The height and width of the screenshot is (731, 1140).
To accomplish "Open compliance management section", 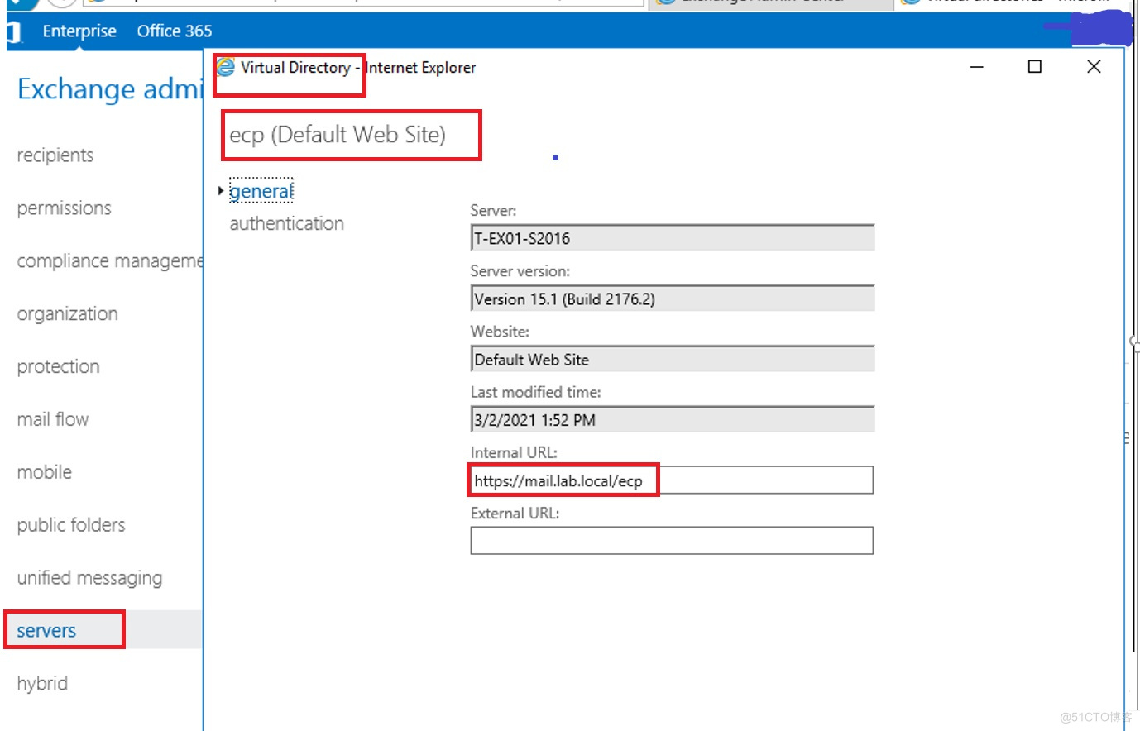I will 109,261.
